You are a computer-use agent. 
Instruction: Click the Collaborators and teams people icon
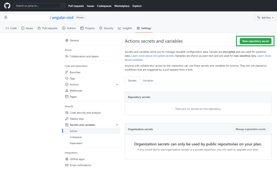pos(67,56)
